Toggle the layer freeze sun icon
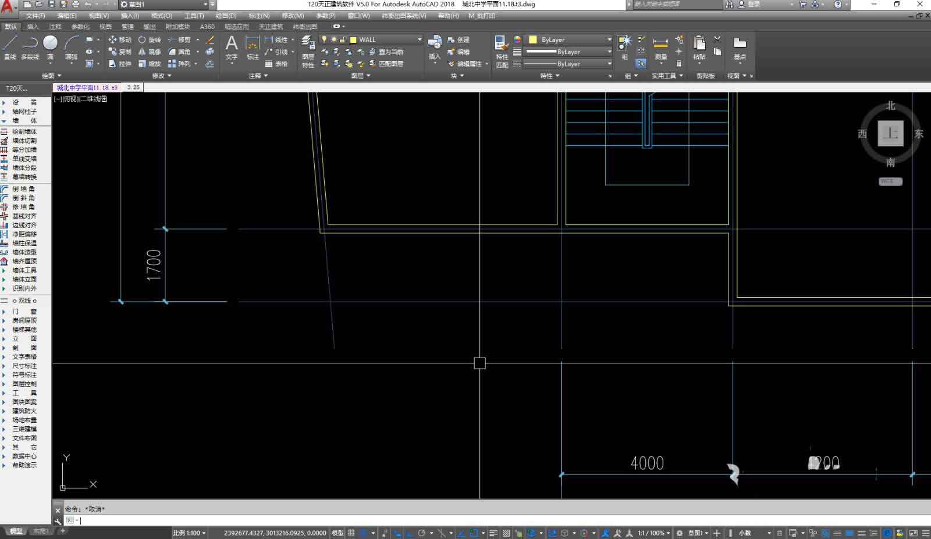 (333, 40)
